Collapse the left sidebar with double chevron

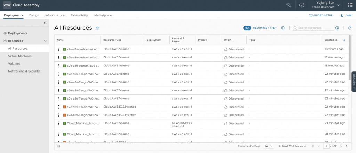point(45,23)
